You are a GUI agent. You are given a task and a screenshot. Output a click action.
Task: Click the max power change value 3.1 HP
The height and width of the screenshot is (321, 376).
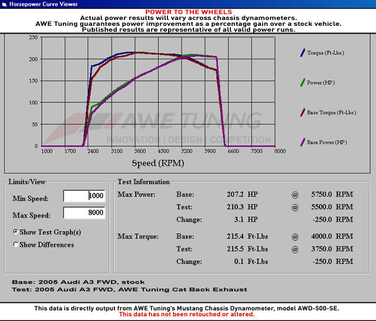pos(241,219)
